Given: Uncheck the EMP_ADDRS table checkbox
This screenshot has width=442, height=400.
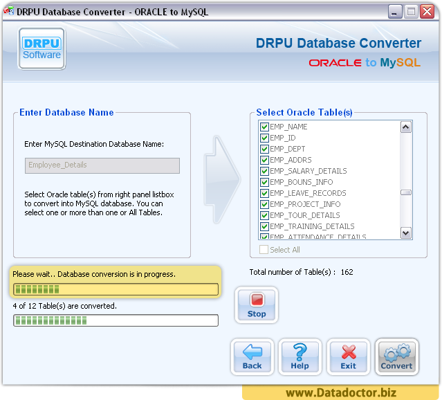Looking at the screenshot, I should 264,160.
